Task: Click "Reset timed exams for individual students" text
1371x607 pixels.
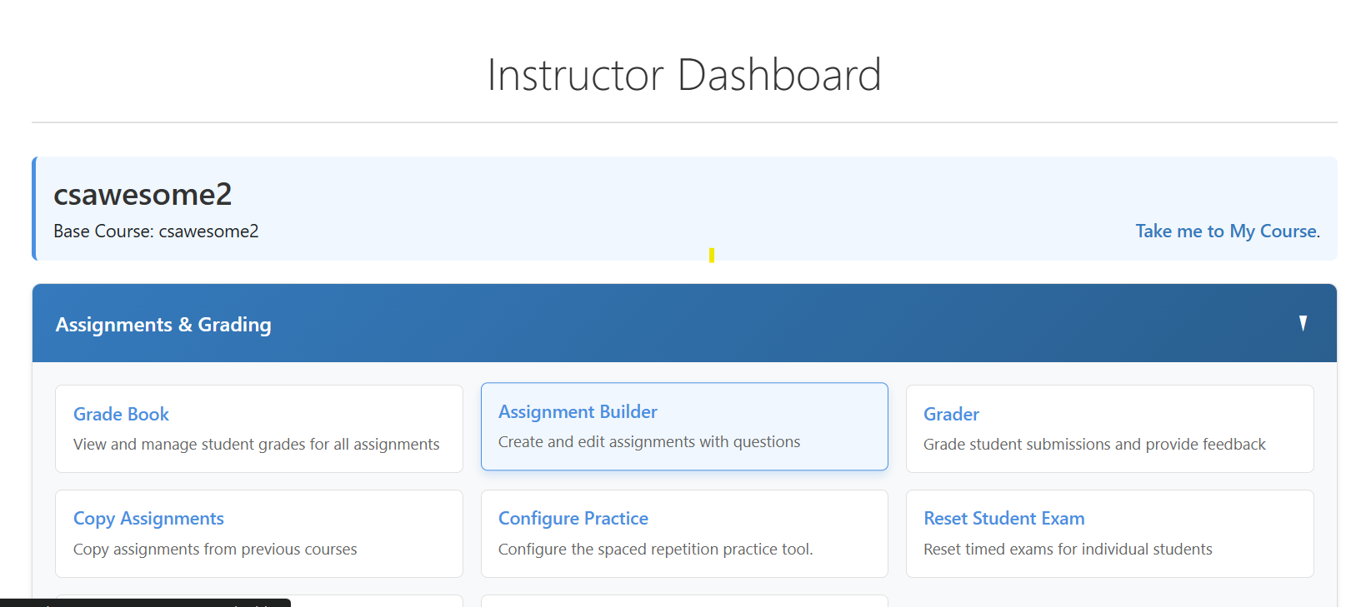Action: tap(1067, 550)
